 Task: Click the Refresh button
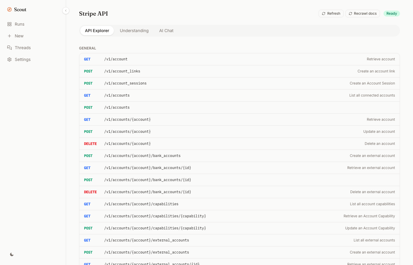(x=331, y=14)
